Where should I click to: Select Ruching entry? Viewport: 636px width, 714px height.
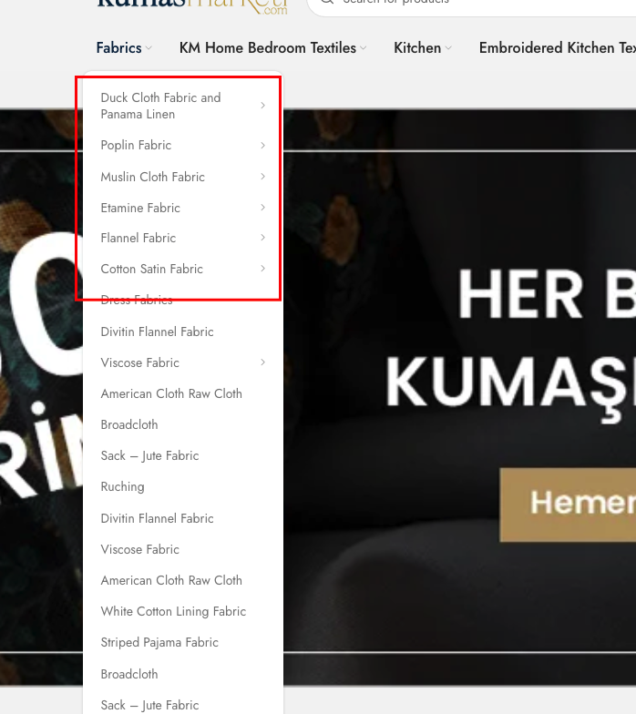(122, 486)
